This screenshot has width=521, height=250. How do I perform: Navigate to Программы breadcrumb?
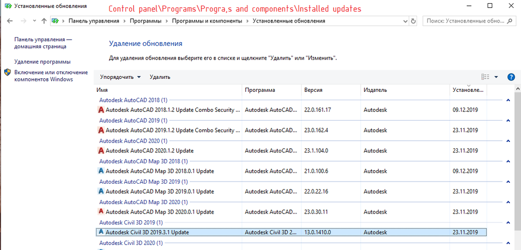(146, 21)
